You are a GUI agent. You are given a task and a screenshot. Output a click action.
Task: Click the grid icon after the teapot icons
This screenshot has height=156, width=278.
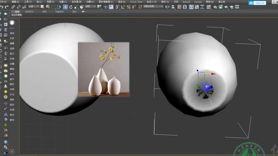tap(237, 7)
